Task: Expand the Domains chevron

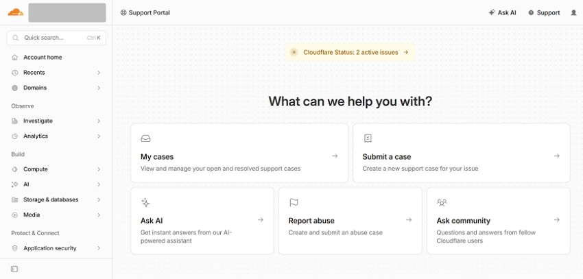Action: click(x=99, y=88)
